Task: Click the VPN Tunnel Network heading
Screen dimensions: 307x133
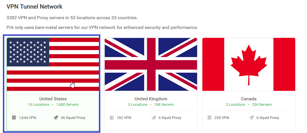Action: click(x=34, y=7)
